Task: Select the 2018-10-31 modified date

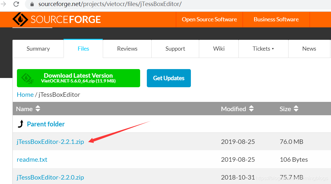Action: [x=238, y=177]
